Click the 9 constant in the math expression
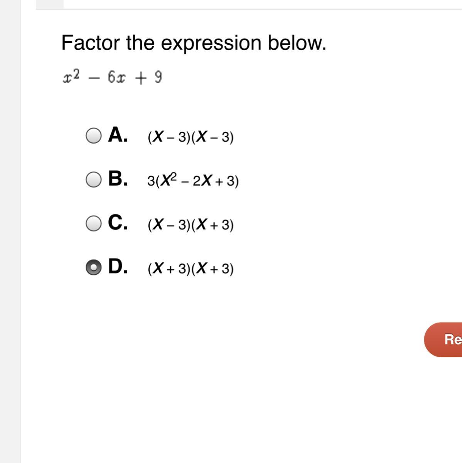 (158, 78)
